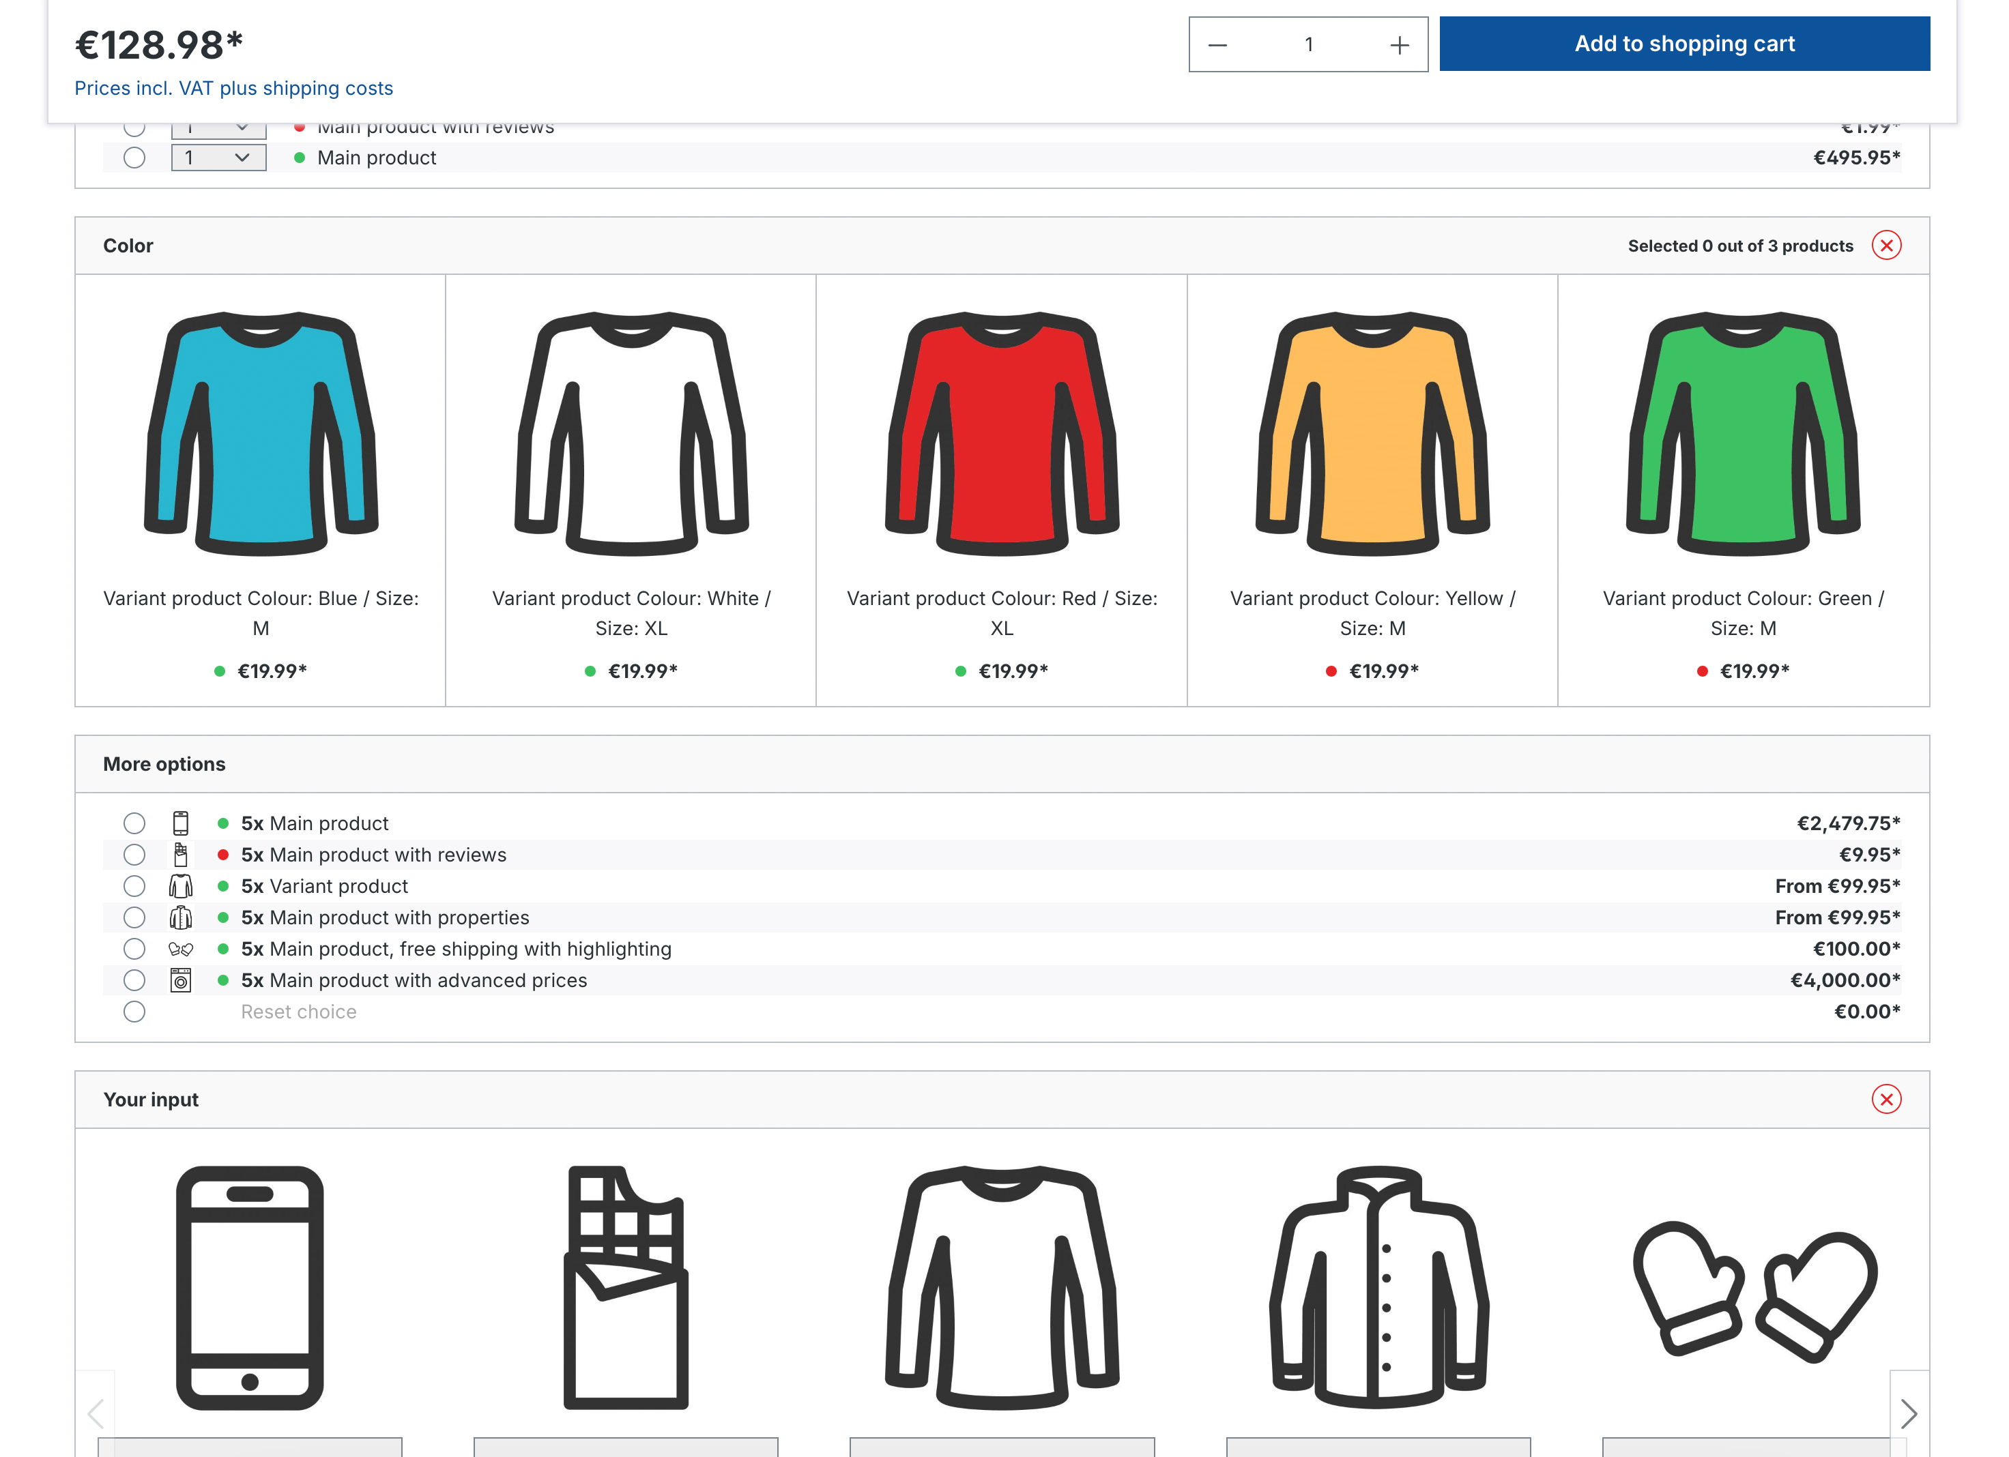Screen dimensions: 2009x1457
Task: Select the 5x Variant product radio button
Action: point(134,886)
